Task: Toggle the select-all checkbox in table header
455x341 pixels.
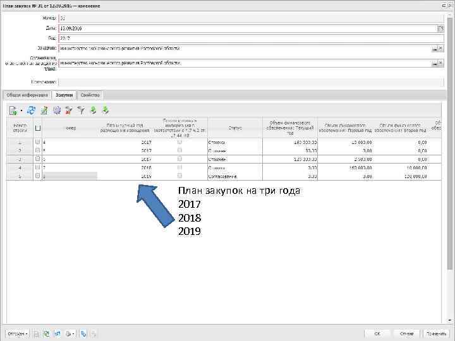Action: [x=38, y=128]
